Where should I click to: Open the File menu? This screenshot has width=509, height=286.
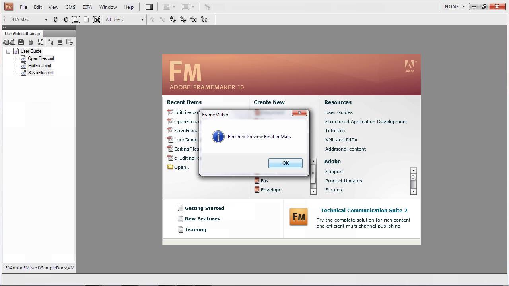pos(23,7)
